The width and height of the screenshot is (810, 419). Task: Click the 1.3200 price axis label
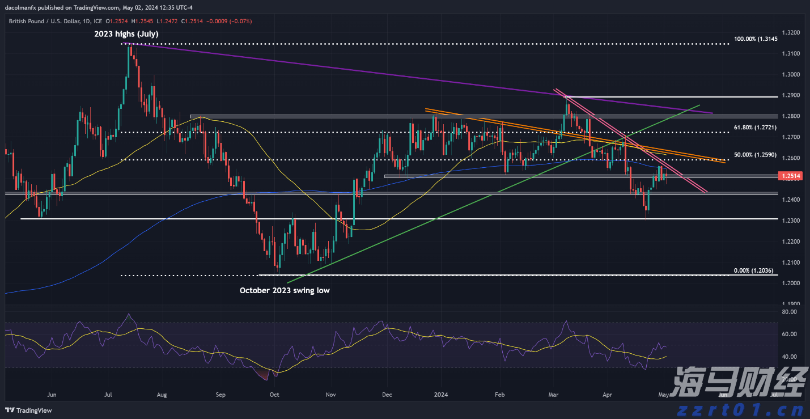[791, 33]
